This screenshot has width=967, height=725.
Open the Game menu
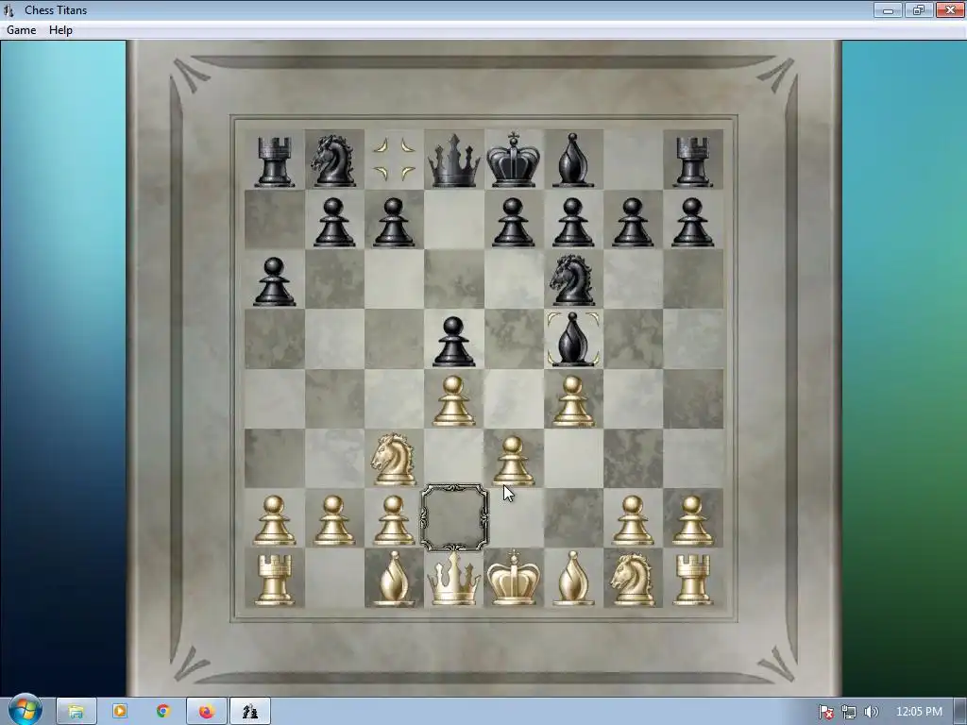pyautogui.click(x=21, y=29)
